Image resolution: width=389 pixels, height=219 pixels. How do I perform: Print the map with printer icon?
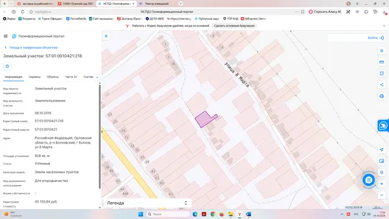pyautogui.click(x=382, y=96)
